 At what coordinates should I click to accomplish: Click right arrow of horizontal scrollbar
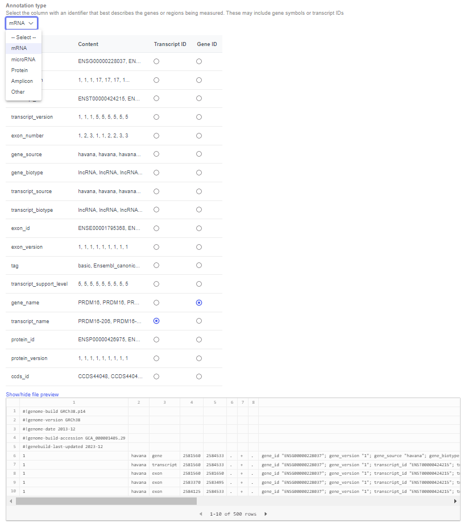point(455,501)
